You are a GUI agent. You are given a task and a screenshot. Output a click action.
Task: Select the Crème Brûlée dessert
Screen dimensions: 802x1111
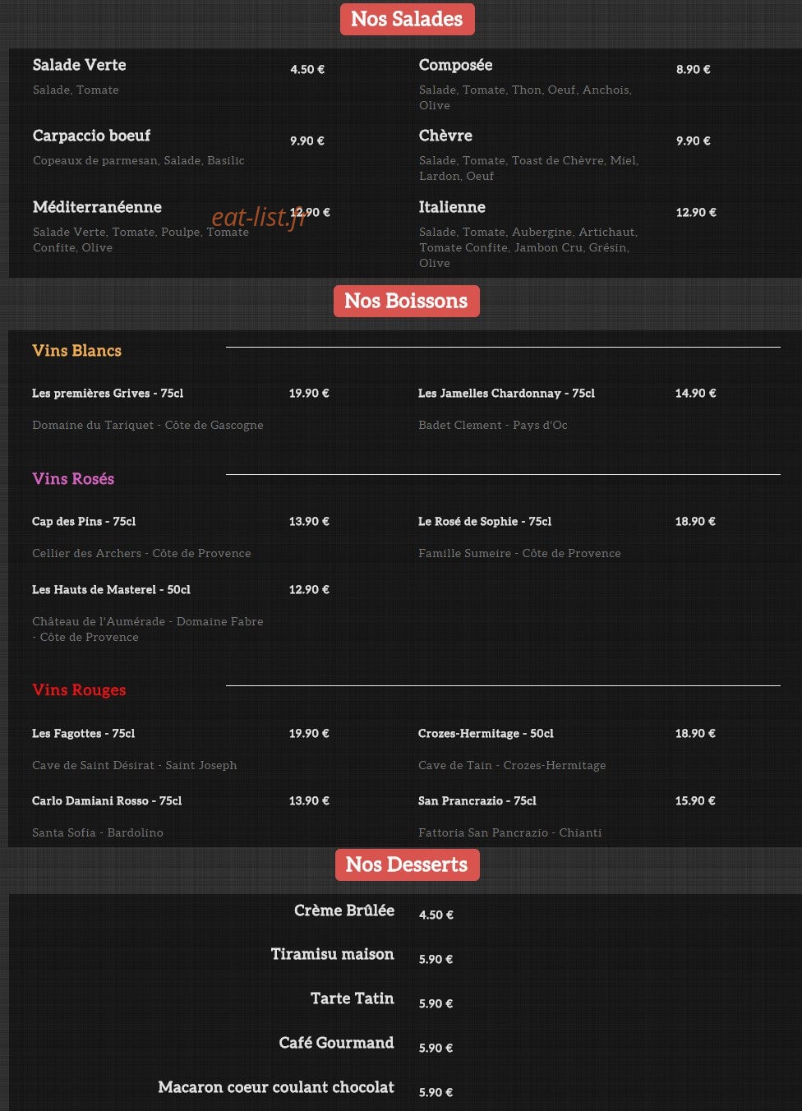click(x=344, y=910)
